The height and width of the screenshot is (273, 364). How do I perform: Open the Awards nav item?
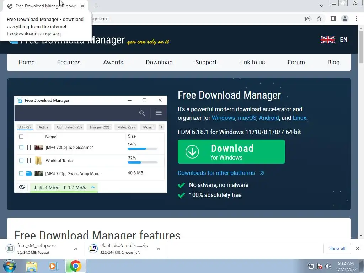pos(113,62)
